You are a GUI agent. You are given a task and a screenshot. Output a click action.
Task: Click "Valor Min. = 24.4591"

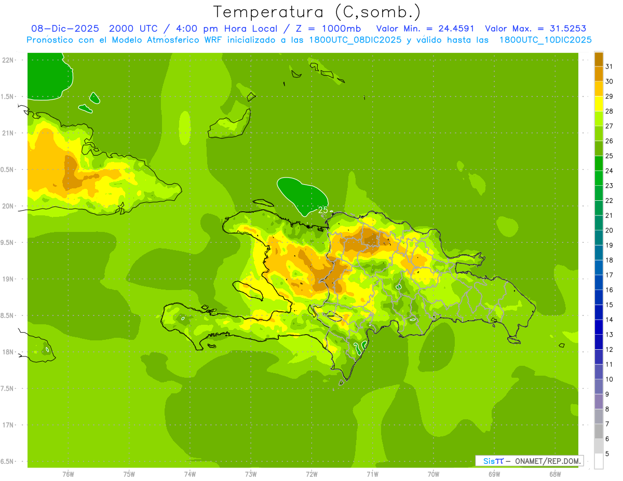pos(425,29)
